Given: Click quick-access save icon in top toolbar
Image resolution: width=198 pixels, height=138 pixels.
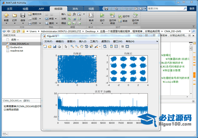Looking at the screenshot, I should coord(106,9).
